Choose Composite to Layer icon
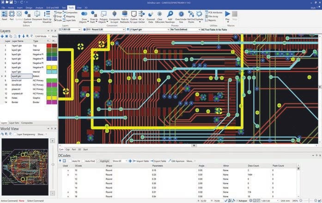 pyautogui.click(x=115, y=17)
